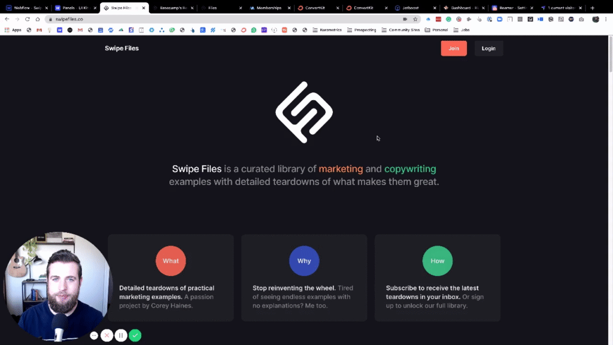Open the blue W Webflow bookmark
This screenshot has height=345, width=613.
(59, 30)
